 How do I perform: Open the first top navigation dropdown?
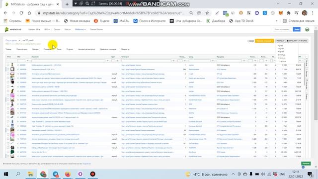pos(34,29)
